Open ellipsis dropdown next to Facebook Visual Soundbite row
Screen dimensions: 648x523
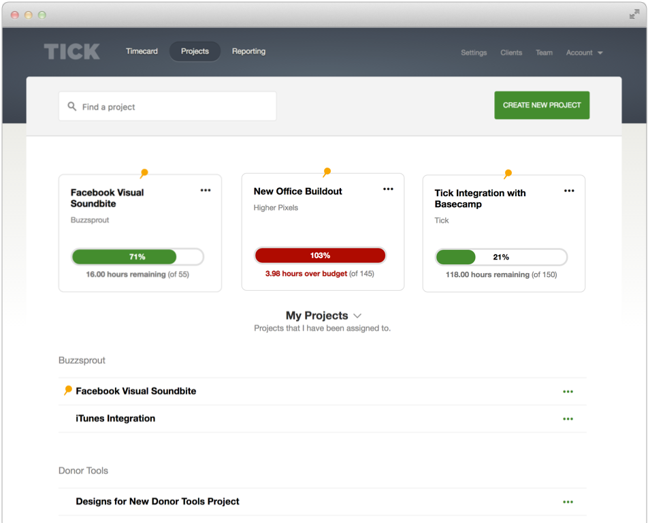(x=568, y=391)
